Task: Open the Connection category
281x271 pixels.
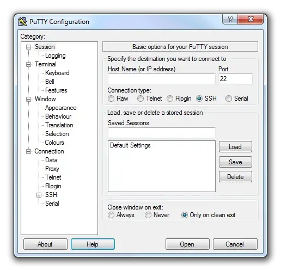Action: pyautogui.click(x=49, y=151)
